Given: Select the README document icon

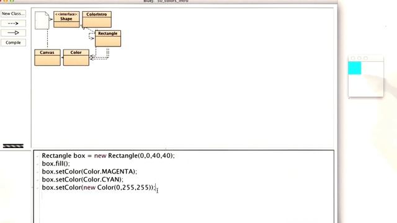Looking at the screenshot, I should 42,20.
